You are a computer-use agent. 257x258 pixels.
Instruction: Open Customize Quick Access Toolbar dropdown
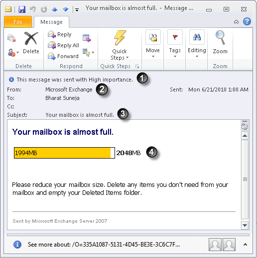click(x=77, y=10)
